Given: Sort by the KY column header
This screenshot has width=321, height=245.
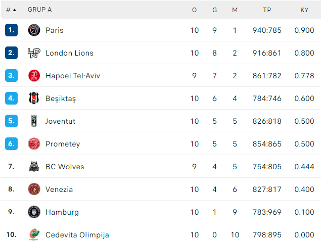Looking at the screenshot, I should click(304, 10).
